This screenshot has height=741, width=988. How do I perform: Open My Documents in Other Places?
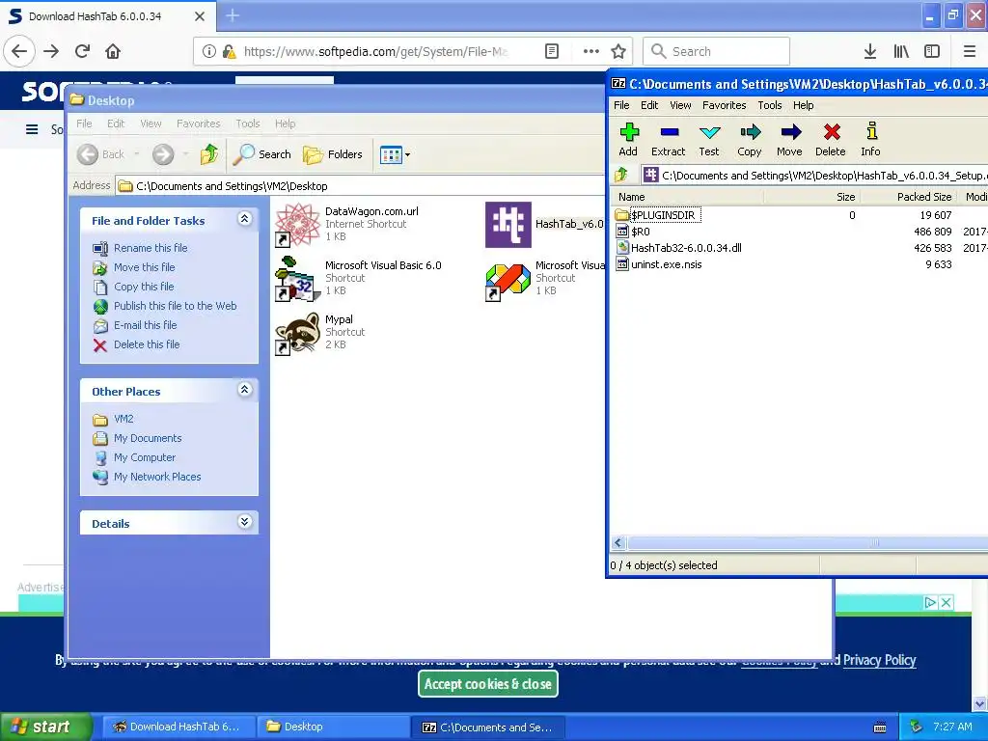148,438
